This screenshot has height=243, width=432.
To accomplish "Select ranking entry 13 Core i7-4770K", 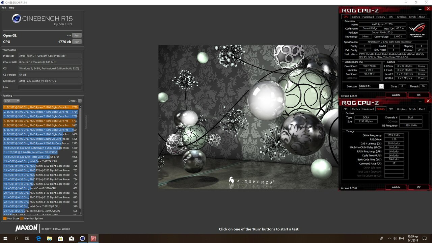I will [x=41, y=161].
